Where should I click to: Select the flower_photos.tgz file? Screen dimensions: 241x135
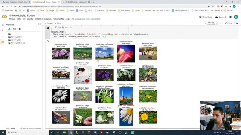[18, 43]
